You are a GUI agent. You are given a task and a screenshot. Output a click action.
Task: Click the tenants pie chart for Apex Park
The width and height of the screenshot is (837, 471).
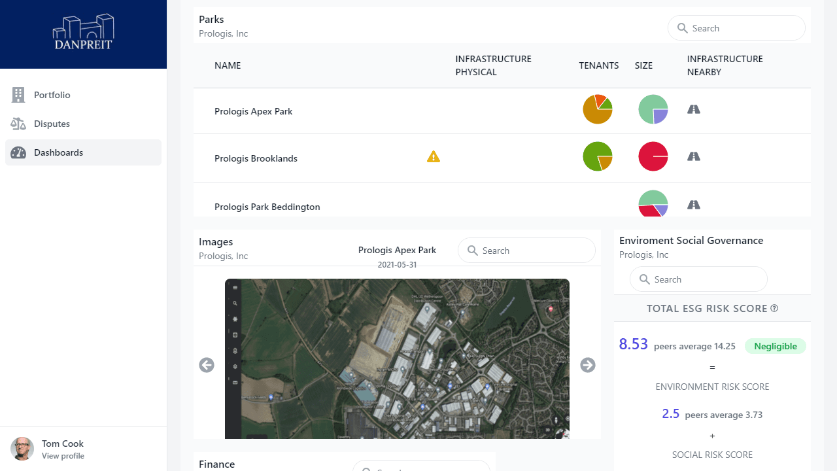pos(598,109)
